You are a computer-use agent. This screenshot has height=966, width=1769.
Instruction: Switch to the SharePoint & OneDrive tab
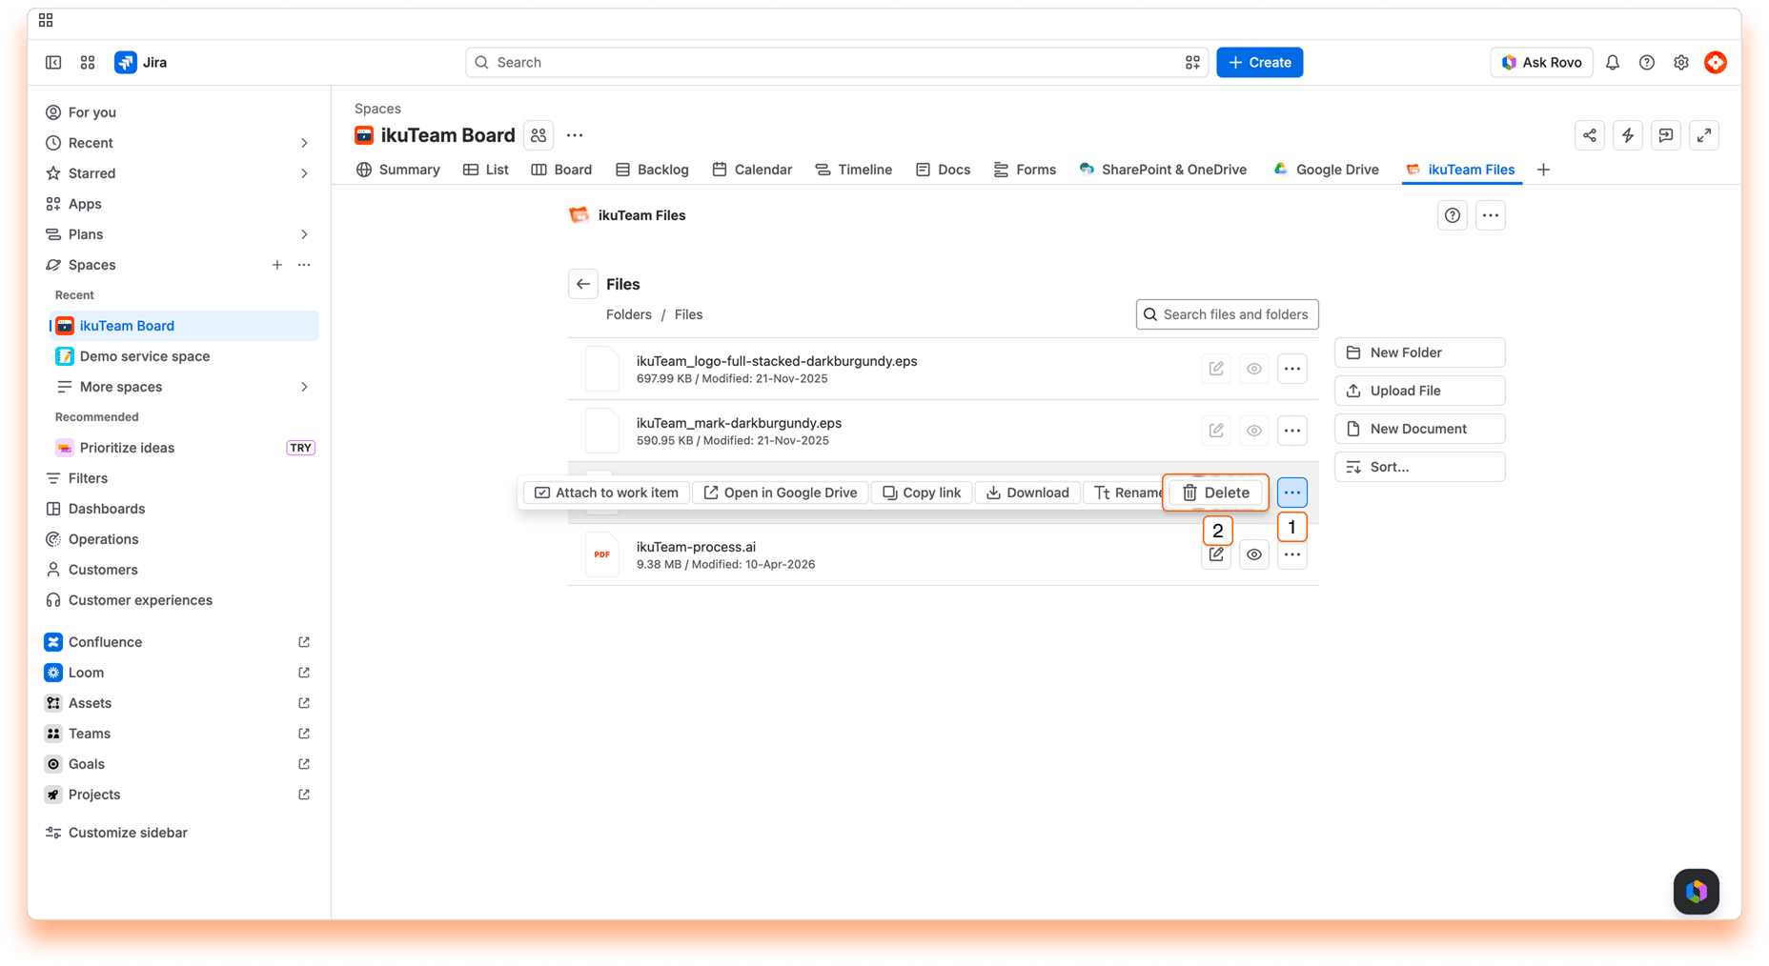(1163, 170)
